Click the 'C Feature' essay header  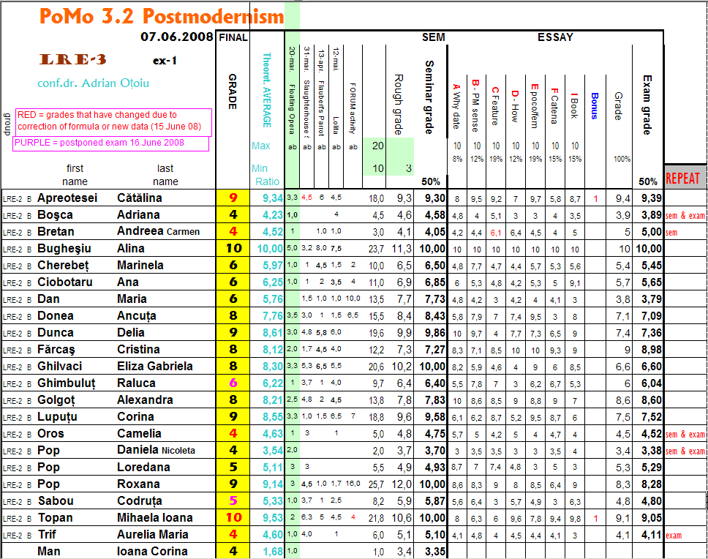495,105
